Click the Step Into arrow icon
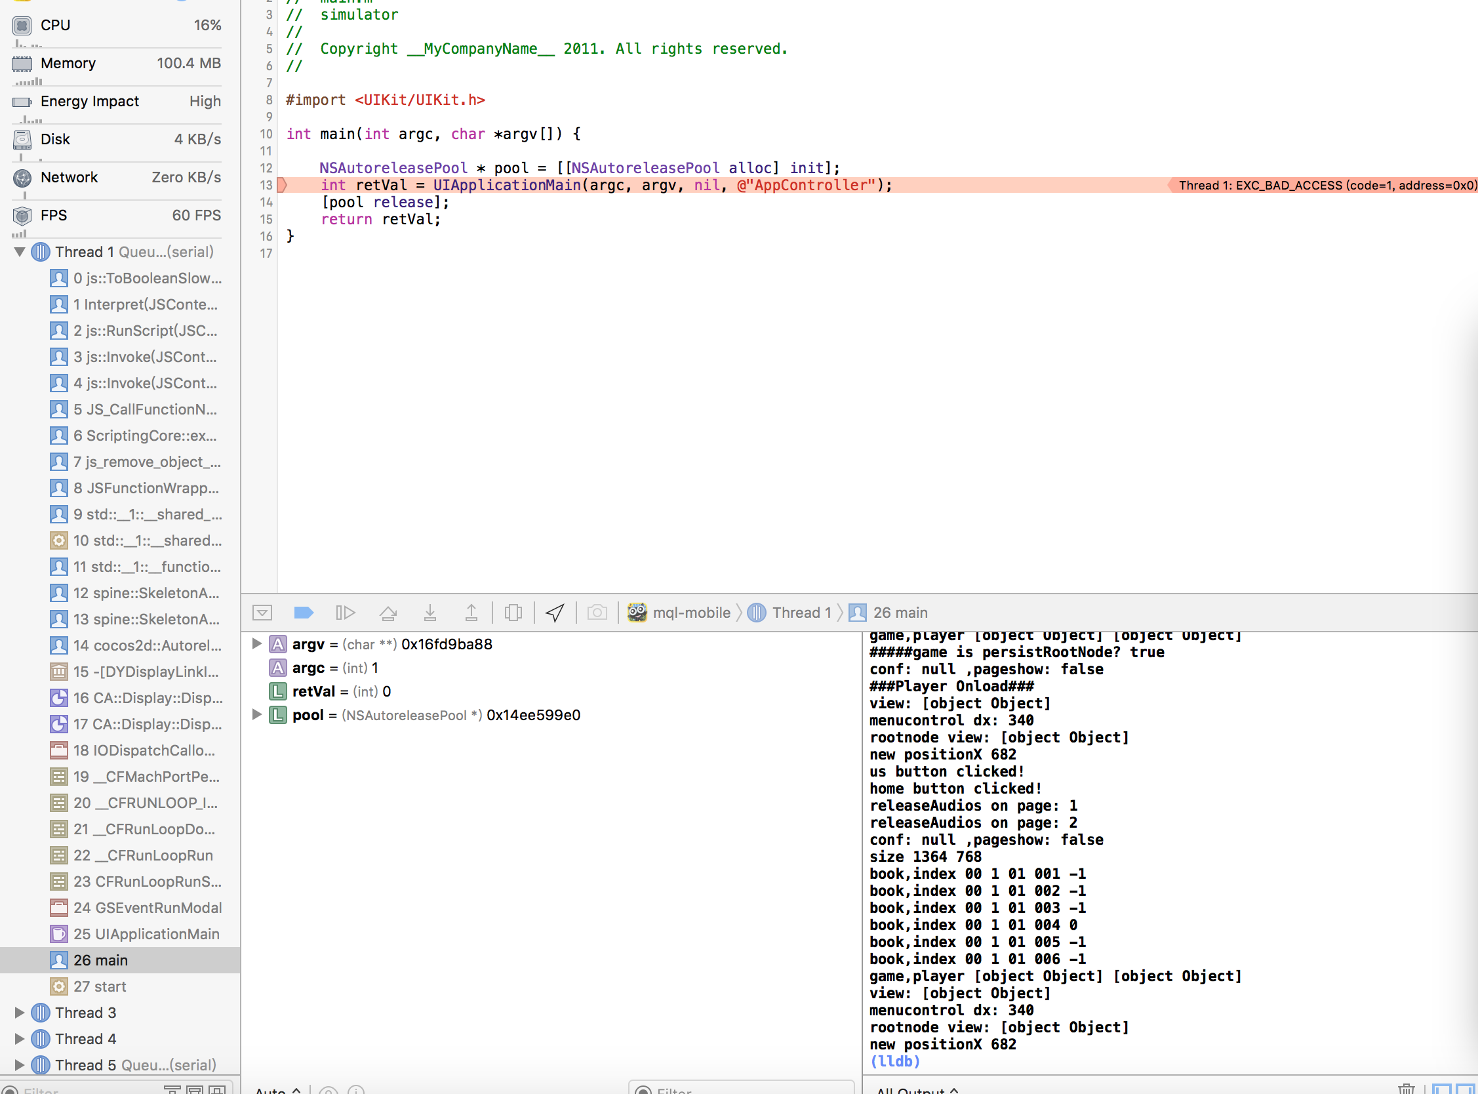Image resolution: width=1478 pixels, height=1094 pixels. [429, 613]
